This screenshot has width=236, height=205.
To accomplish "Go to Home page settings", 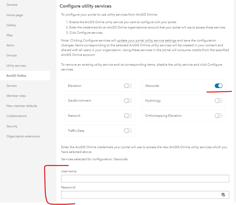I will coord(14,15).
